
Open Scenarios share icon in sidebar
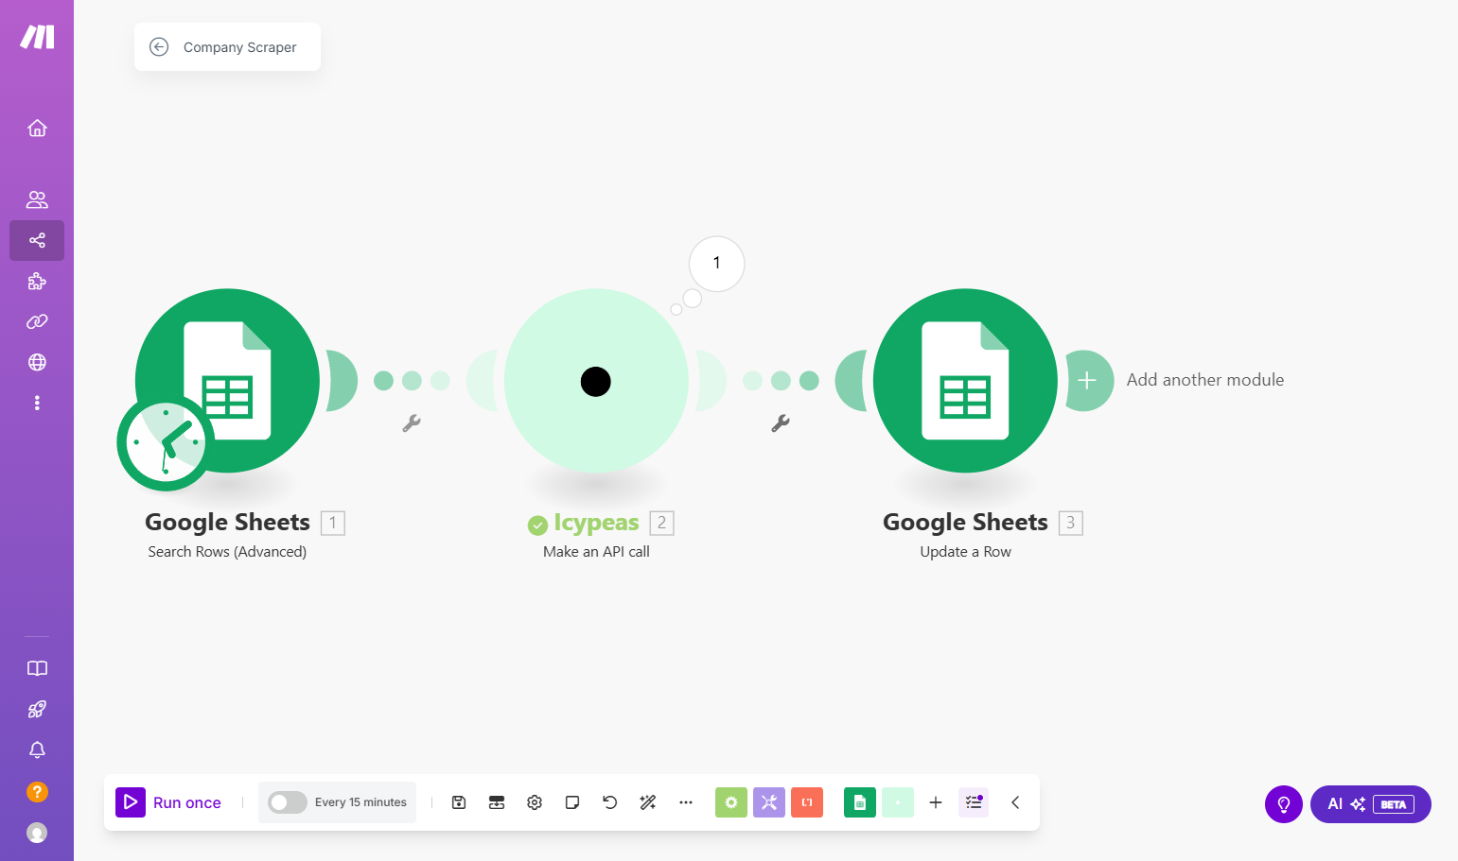tap(37, 240)
